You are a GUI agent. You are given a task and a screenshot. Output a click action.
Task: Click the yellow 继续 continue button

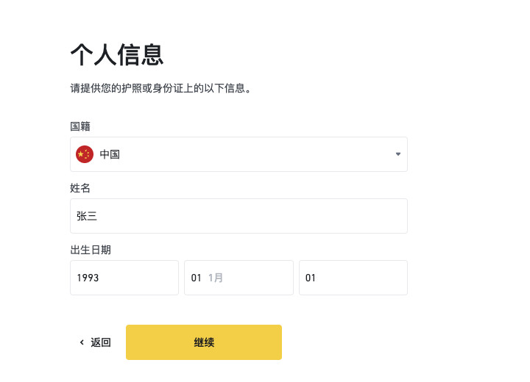(x=204, y=342)
